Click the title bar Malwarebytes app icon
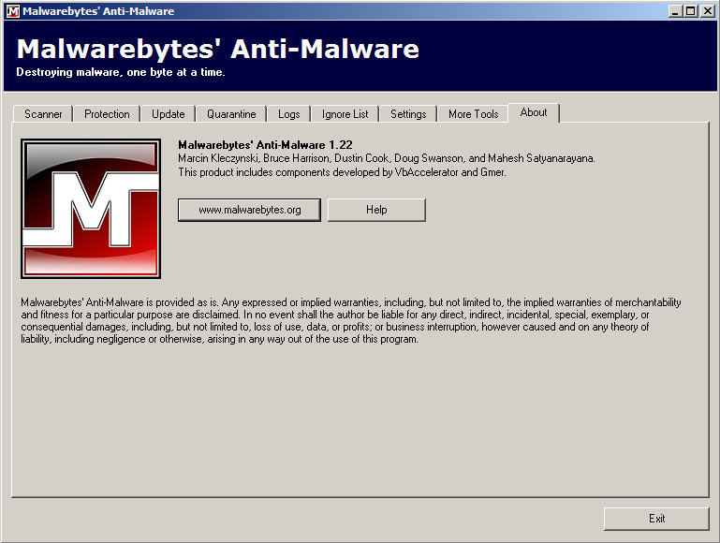The width and height of the screenshot is (720, 543). point(13,11)
